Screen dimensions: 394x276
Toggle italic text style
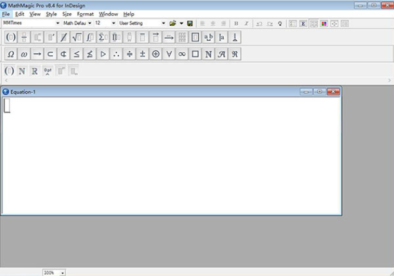(246, 23)
